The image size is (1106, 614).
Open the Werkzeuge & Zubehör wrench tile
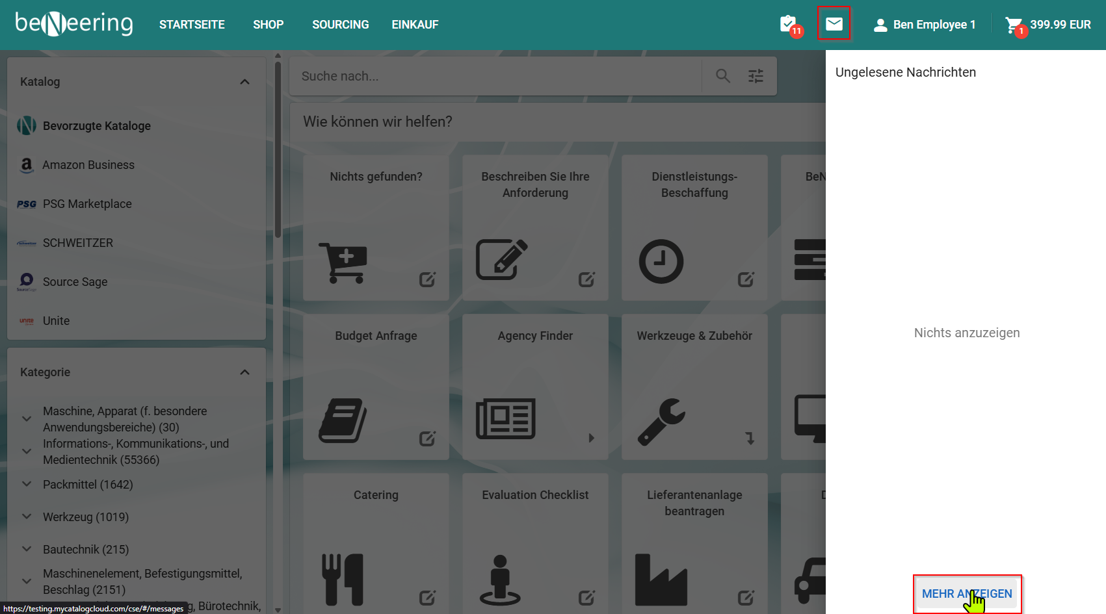pos(694,387)
